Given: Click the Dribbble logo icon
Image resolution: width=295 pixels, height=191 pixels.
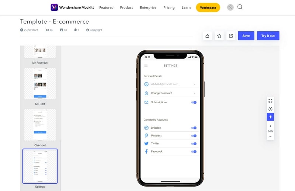Looking at the screenshot, I should tap(146, 128).
